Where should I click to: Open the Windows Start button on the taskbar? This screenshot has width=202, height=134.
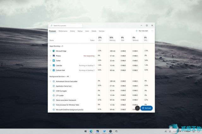pyautogui.click(x=86, y=131)
